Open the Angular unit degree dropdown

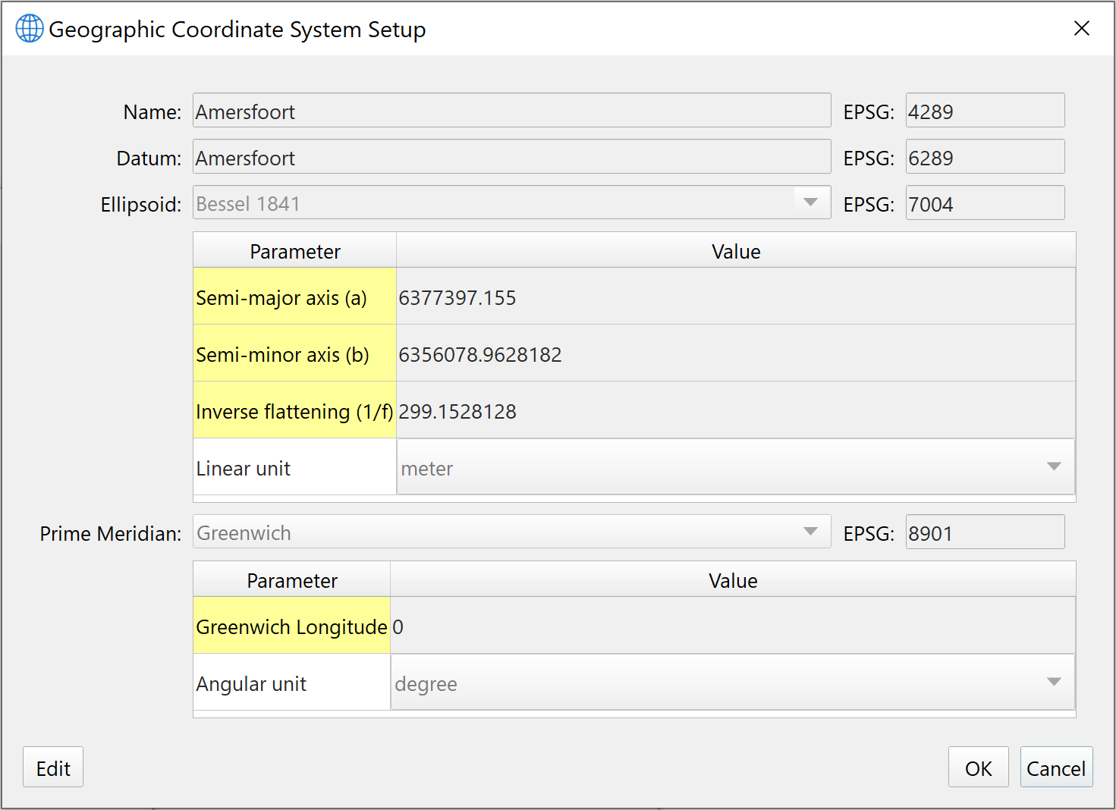(x=1053, y=682)
